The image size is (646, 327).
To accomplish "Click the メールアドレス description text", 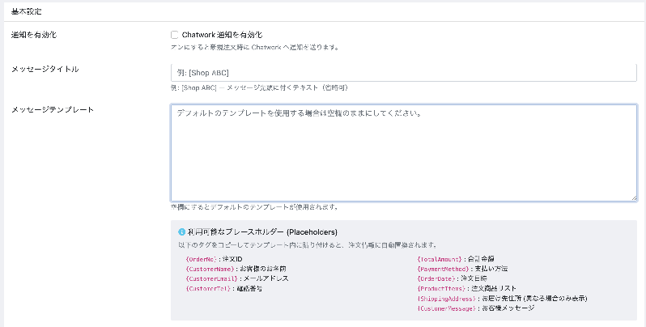I will [x=266, y=278].
